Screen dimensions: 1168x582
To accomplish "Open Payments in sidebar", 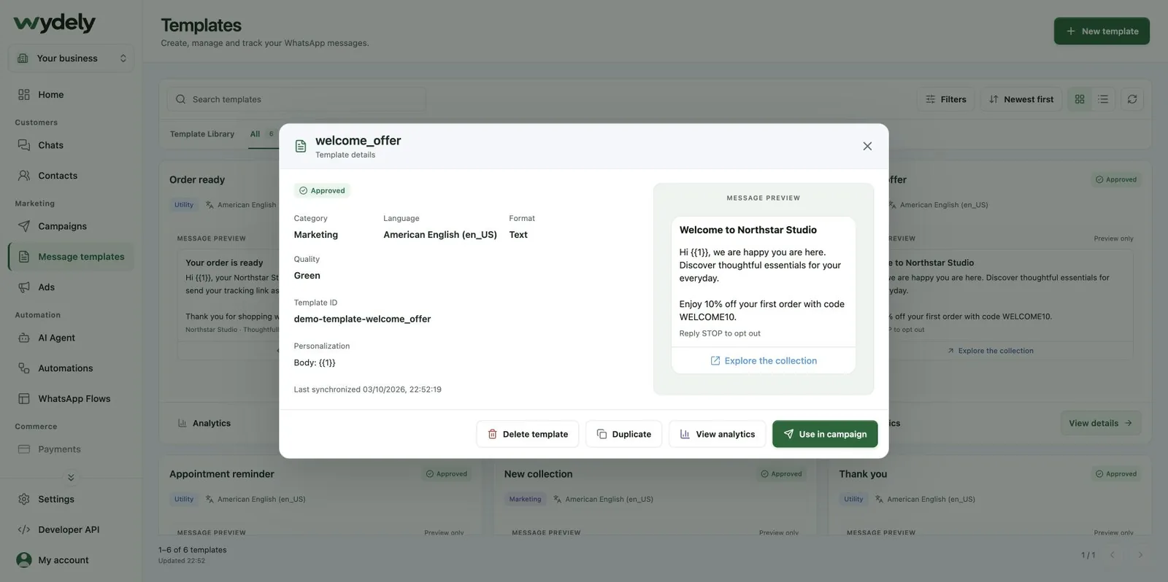I will 71,449.
